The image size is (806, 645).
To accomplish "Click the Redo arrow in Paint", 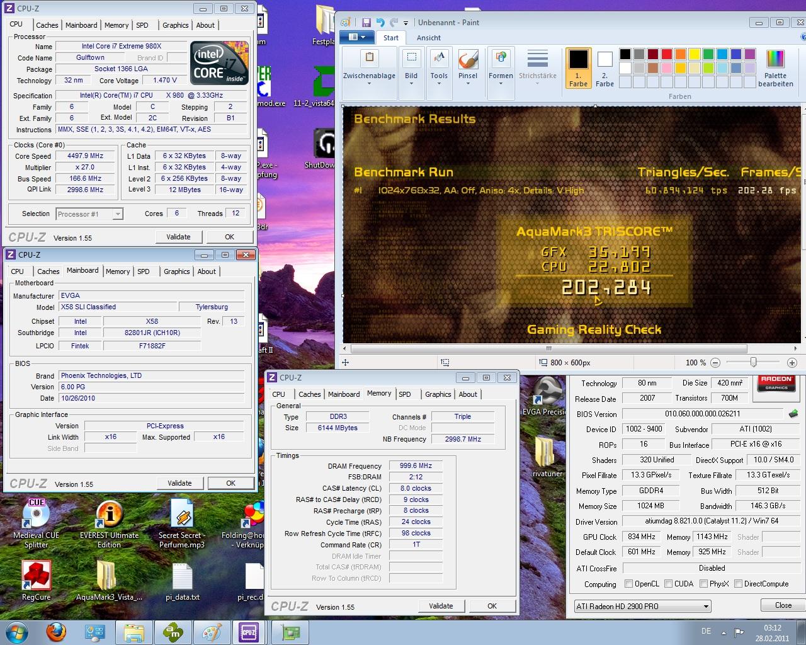I will pos(394,22).
